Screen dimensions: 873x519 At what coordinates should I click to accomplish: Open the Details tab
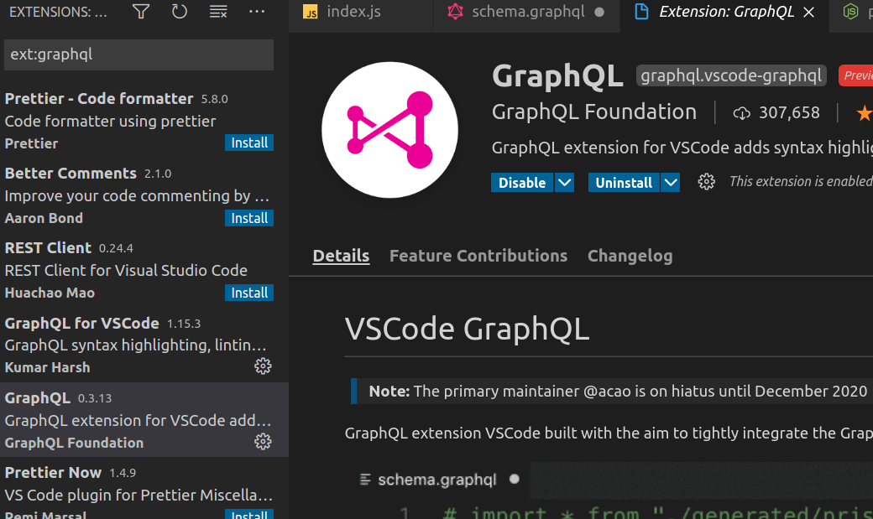[341, 256]
